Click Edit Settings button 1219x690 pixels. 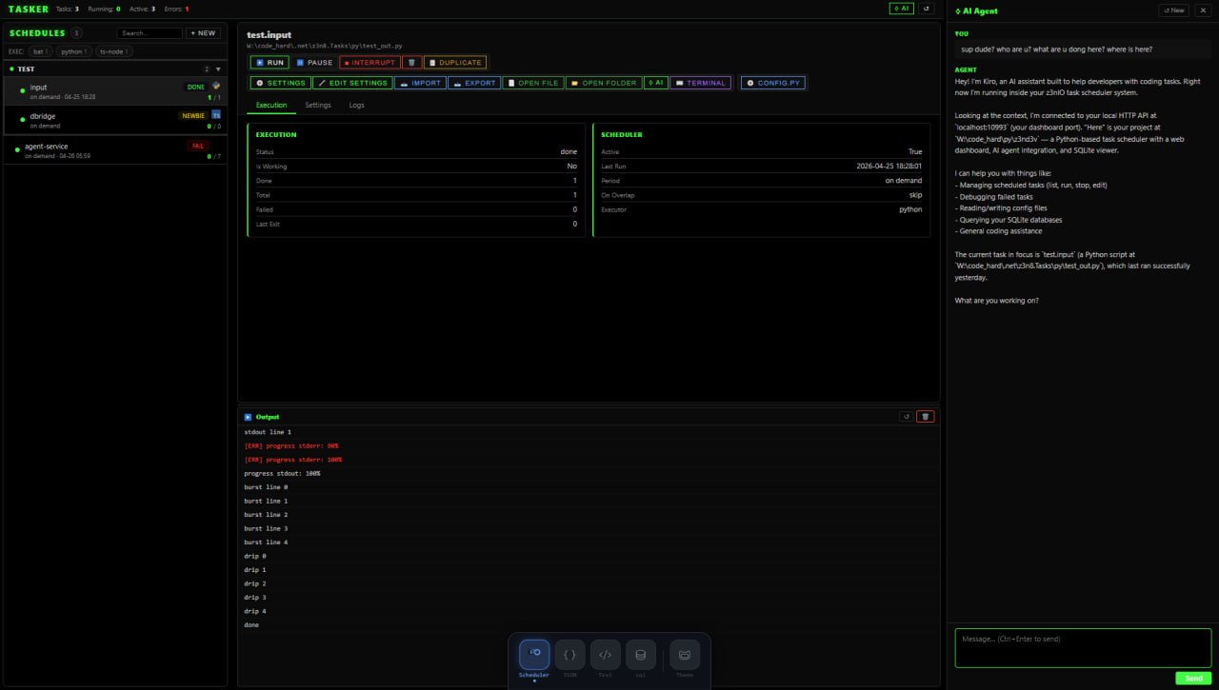click(x=352, y=83)
